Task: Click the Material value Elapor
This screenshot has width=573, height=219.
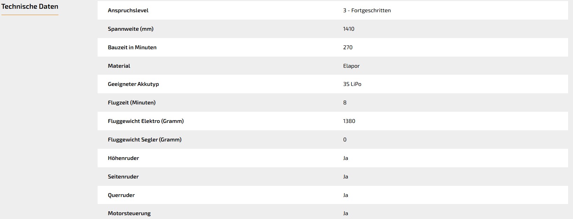Action: (x=351, y=66)
